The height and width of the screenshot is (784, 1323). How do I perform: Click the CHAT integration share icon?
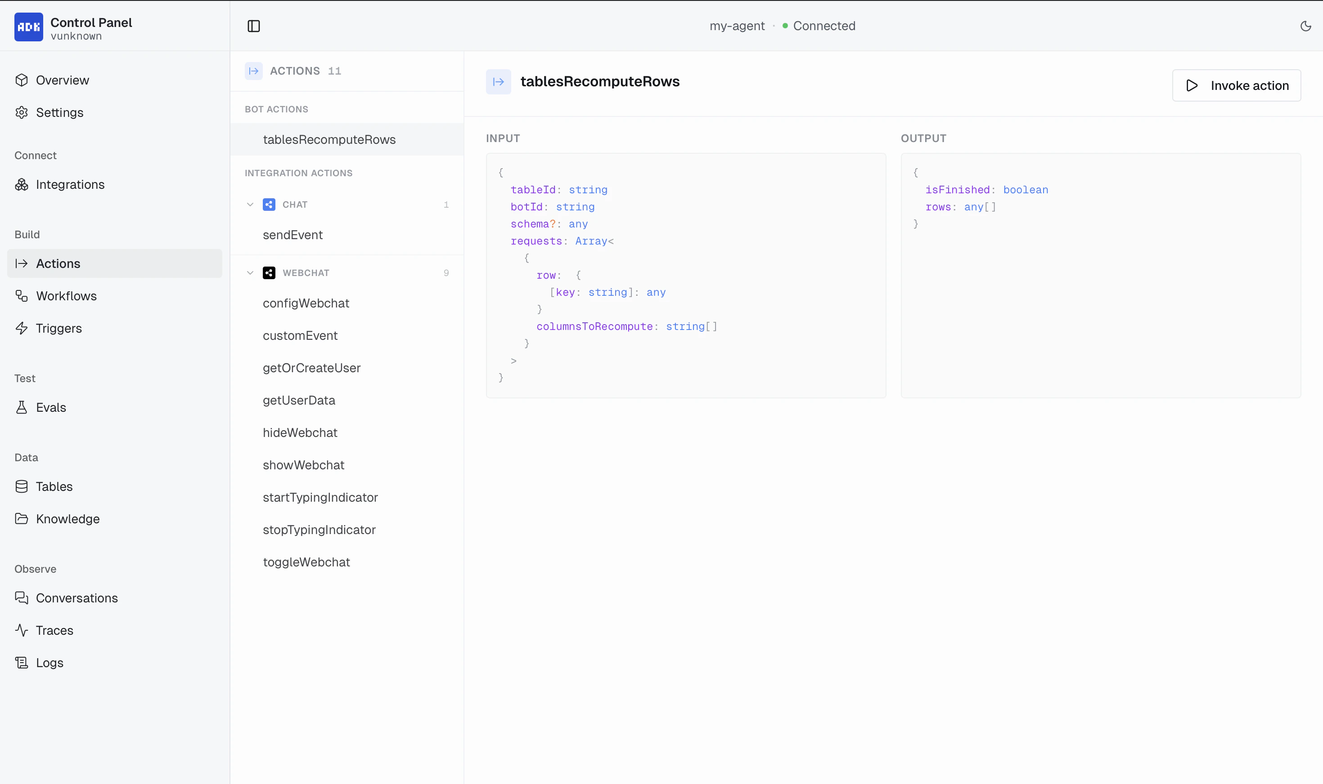[269, 204]
